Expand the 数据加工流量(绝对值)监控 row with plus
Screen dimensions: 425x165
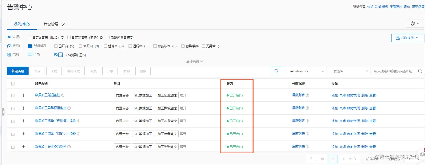(x=23, y=121)
